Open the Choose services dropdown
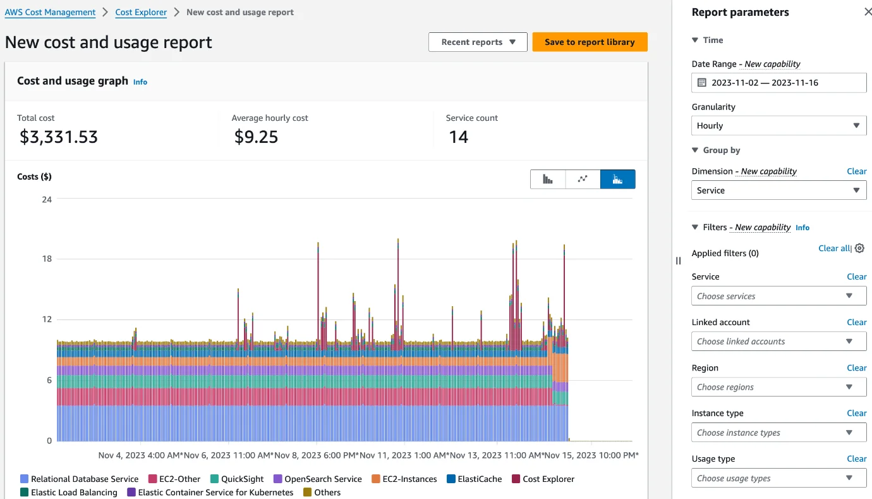Viewport: 872px width, 499px height. (x=779, y=296)
